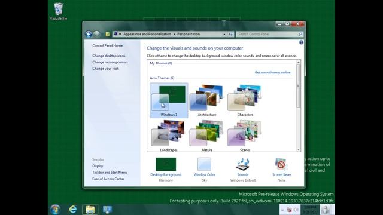
Task: Open the blue Help question mark icon
Action: pos(301,42)
